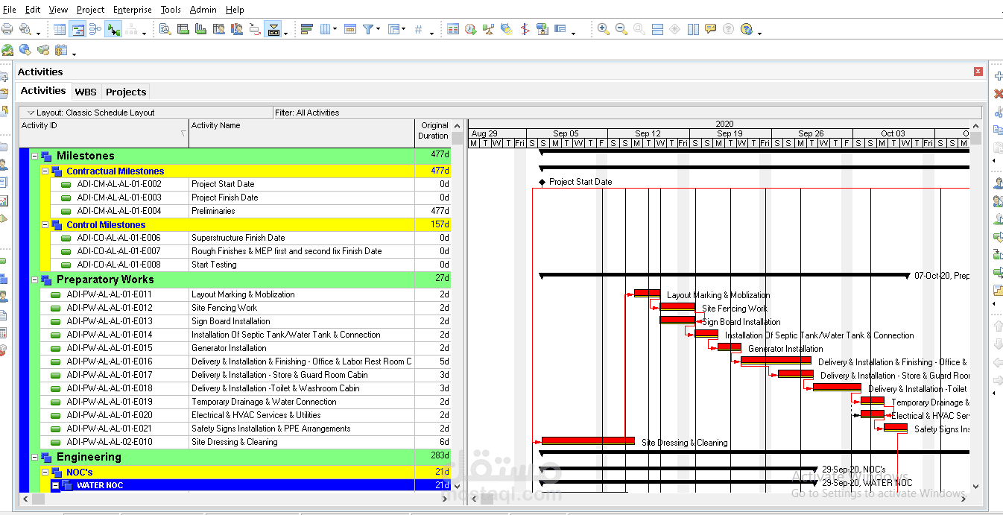Click the speech bubble Hint Help icon
1003x515 pixels.
(x=710, y=29)
